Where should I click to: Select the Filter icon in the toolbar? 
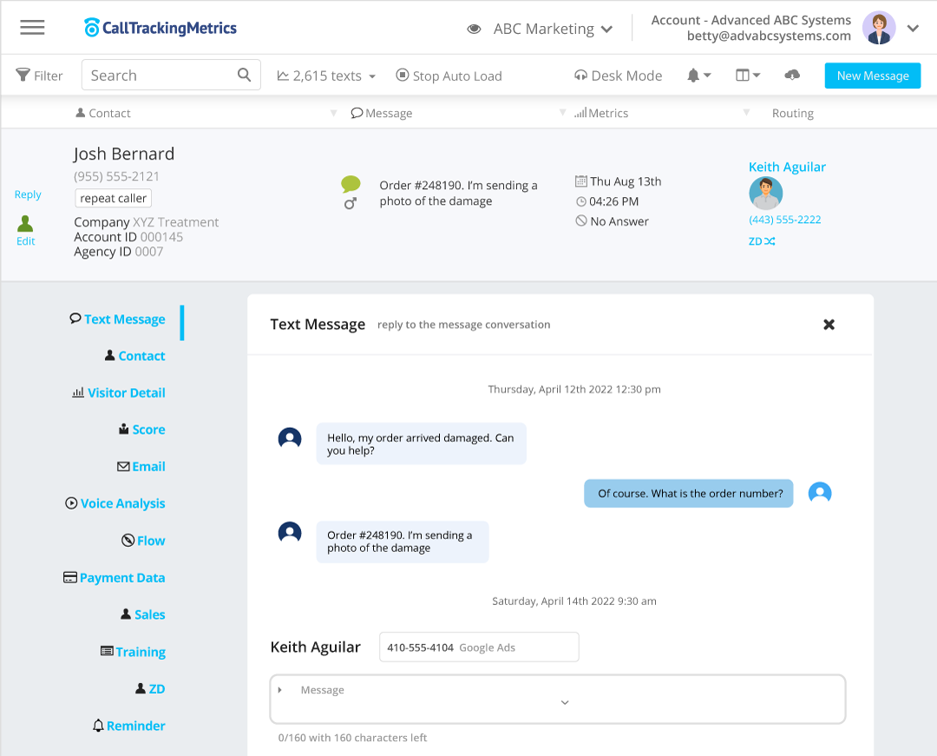tap(22, 76)
